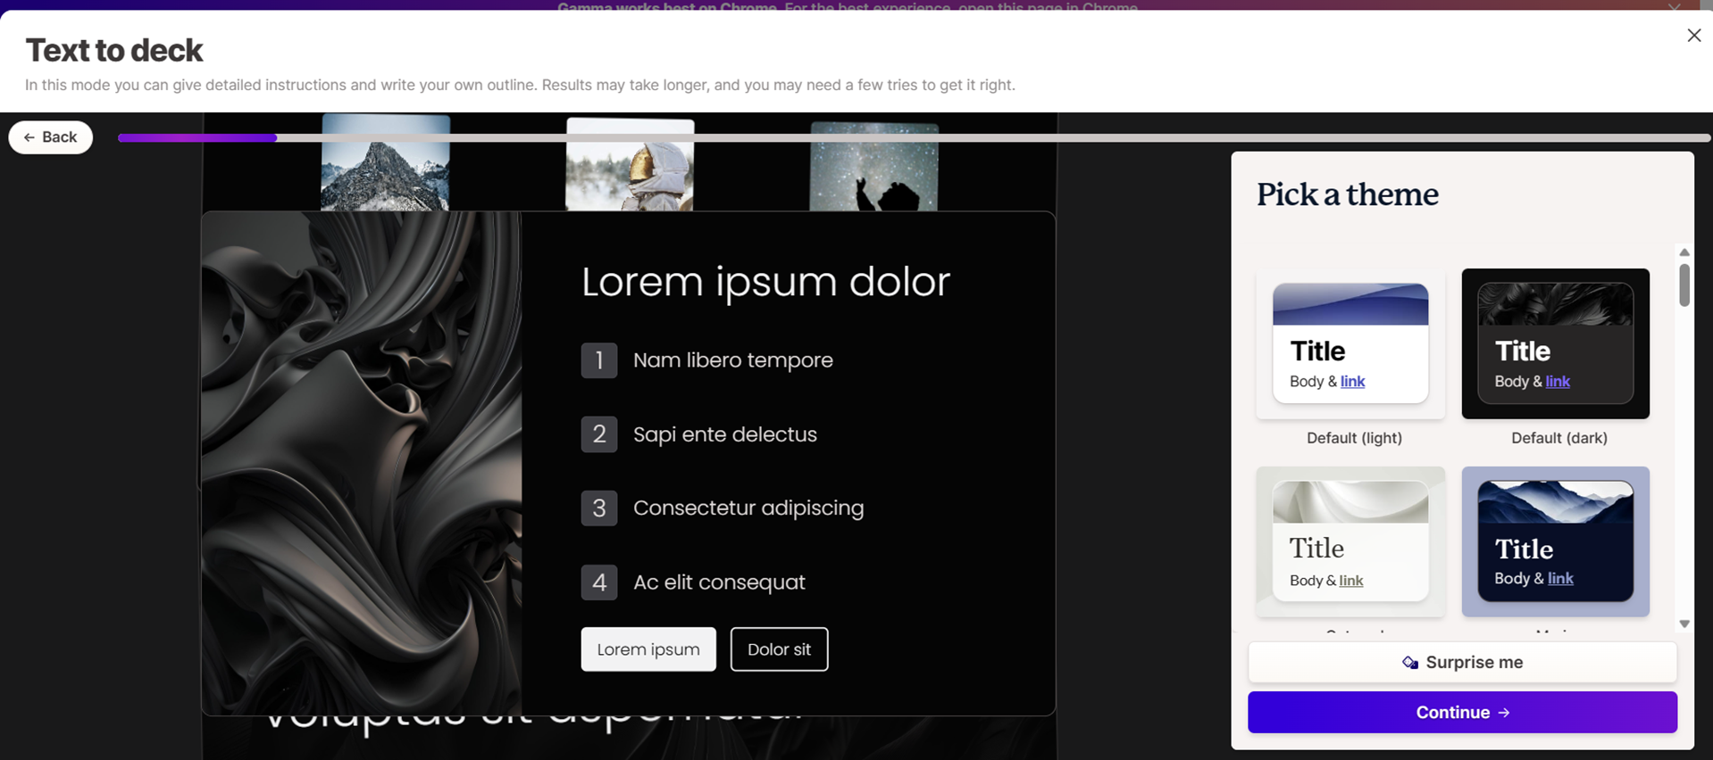The width and height of the screenshot is (1713, 760).
Task: Choose the light gray serif theme card
Action: 1350,541
